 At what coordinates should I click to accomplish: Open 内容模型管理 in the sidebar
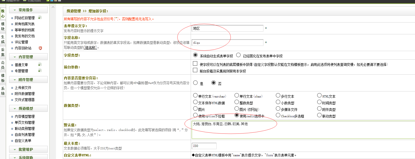tap(25, 116)
